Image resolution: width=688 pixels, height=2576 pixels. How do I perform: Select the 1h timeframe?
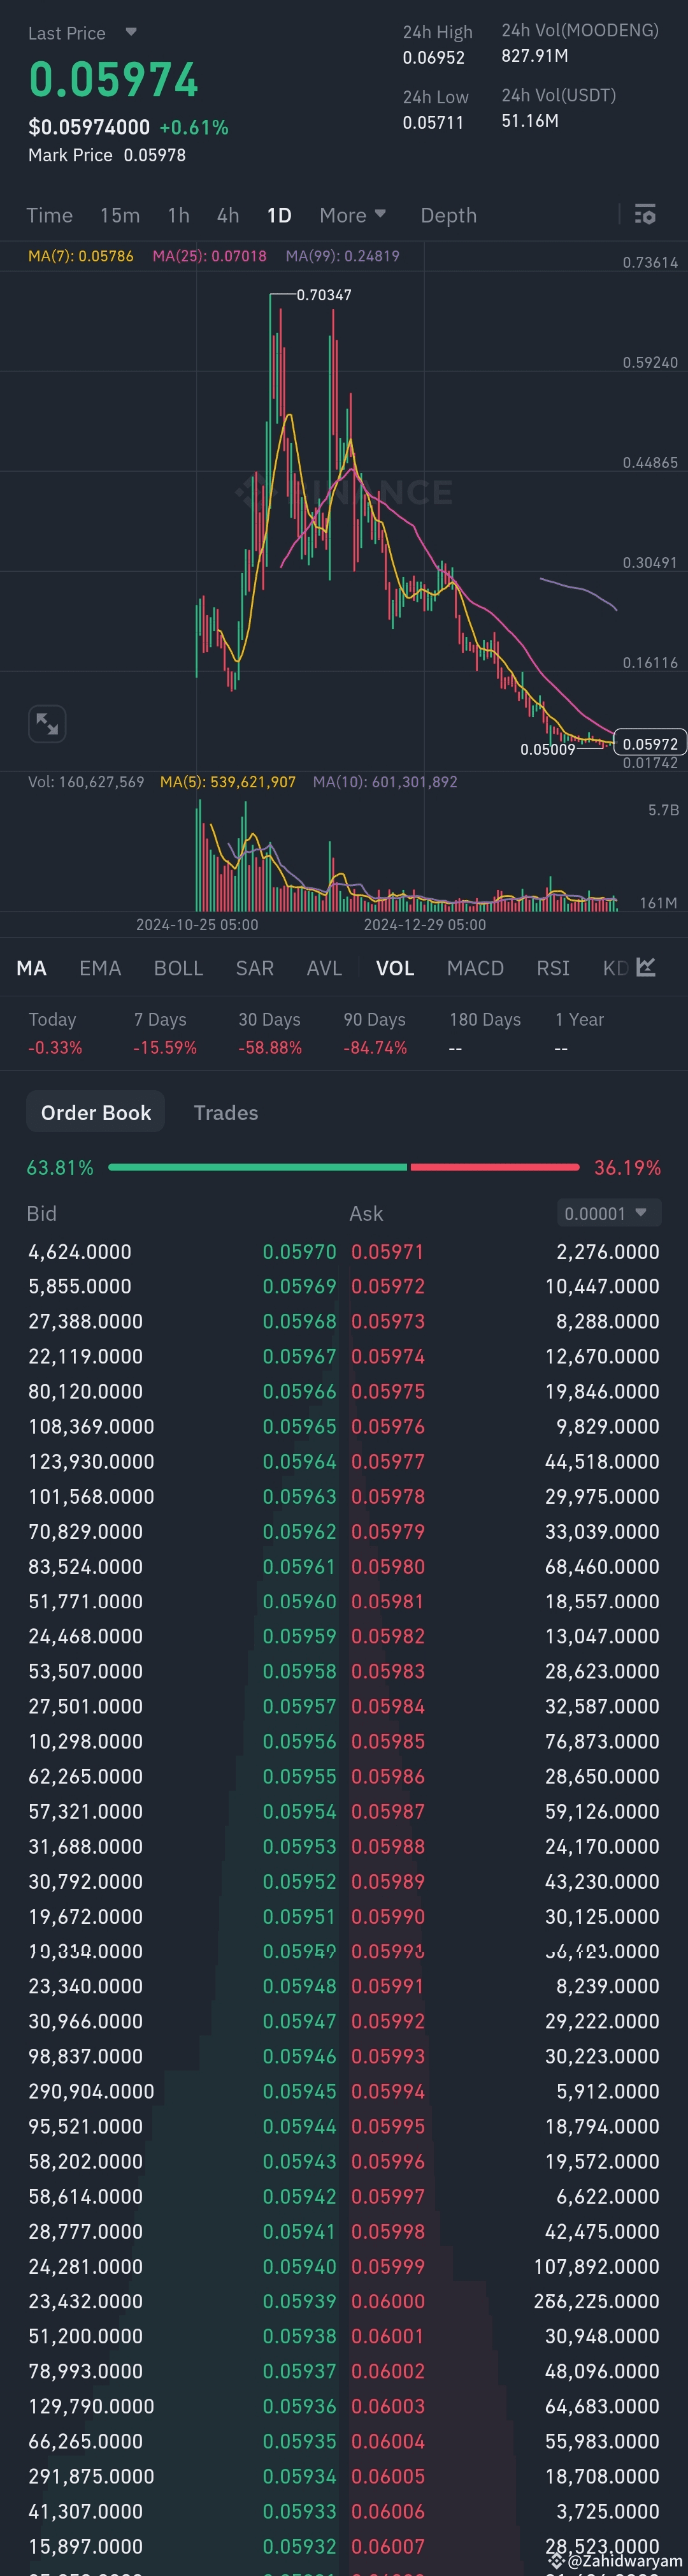pyautogui.click(x=178, y=214)
